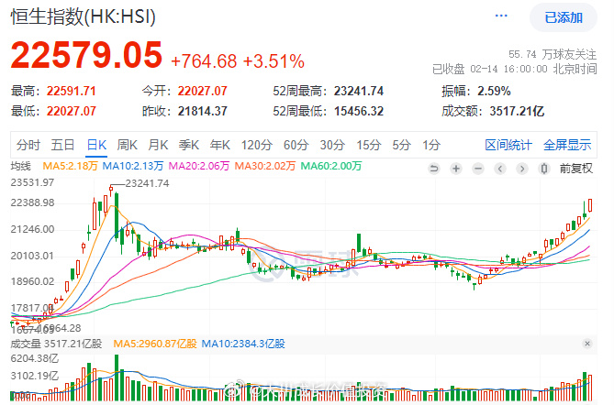Click the 全屏显示 fullscreen link
Viewport: 614px width, 405px height.
click(567, 145)
